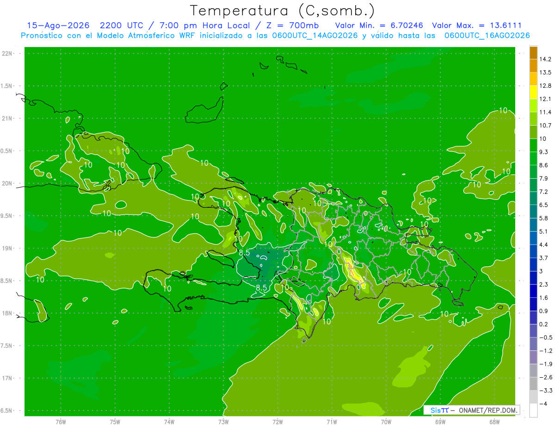This screenshot has height=428, width=555.
Task: Click the '7.9' colorbar label
Action: pos(544,179)
